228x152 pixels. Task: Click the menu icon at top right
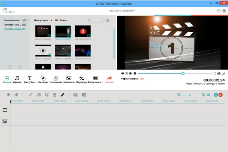click(x=224, y=11)
